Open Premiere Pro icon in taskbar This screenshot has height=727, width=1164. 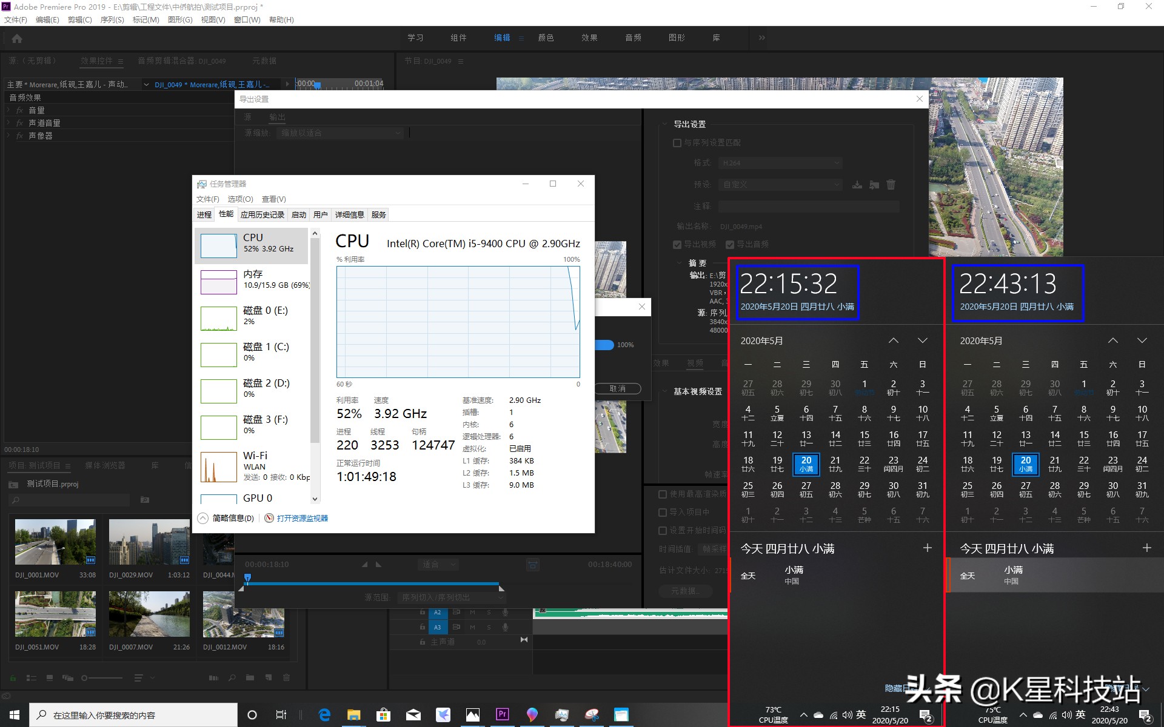(x=502, y=714)
